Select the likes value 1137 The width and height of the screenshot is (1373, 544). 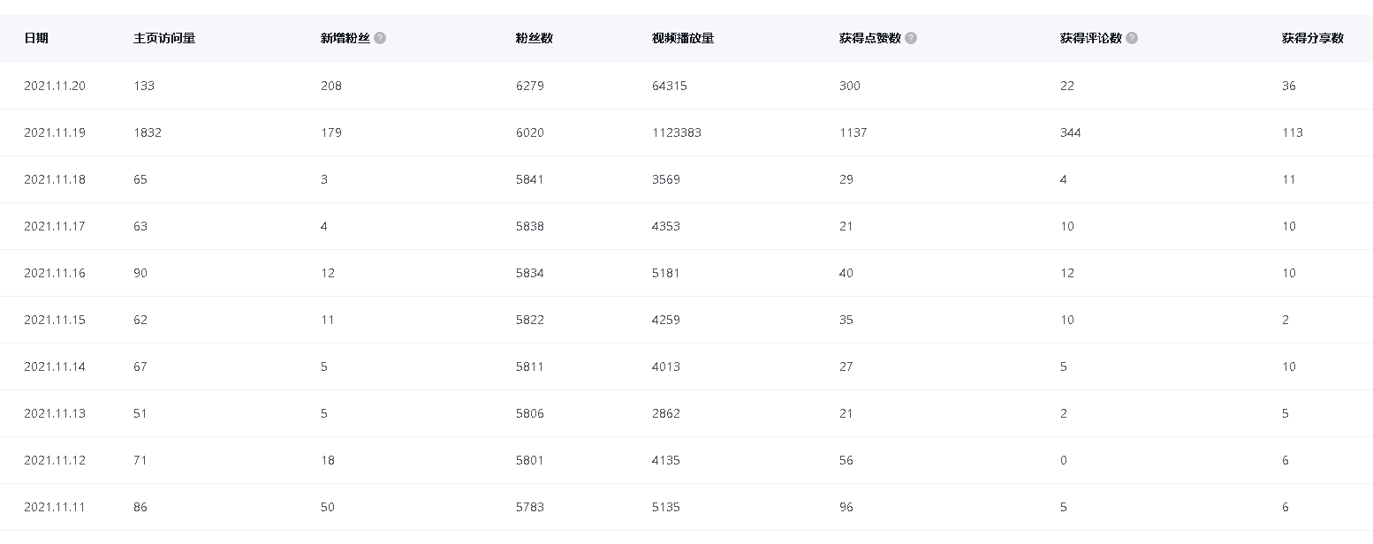pyautogui.click(x=853, y=132)
